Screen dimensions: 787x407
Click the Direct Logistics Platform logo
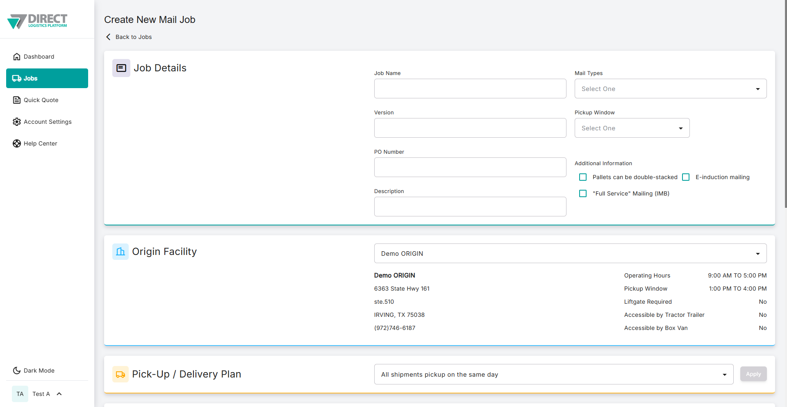pos(37,21)
